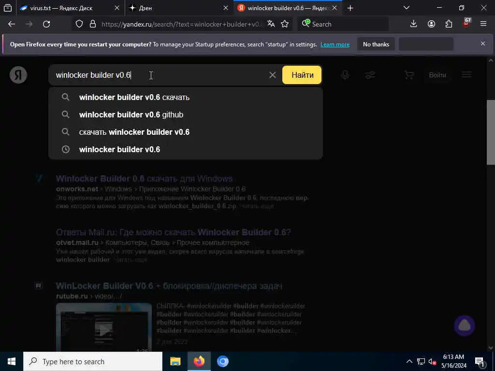Sign in using the Войти button
Viewport: 495px width, 371px height.
click(x=437, y=75)
